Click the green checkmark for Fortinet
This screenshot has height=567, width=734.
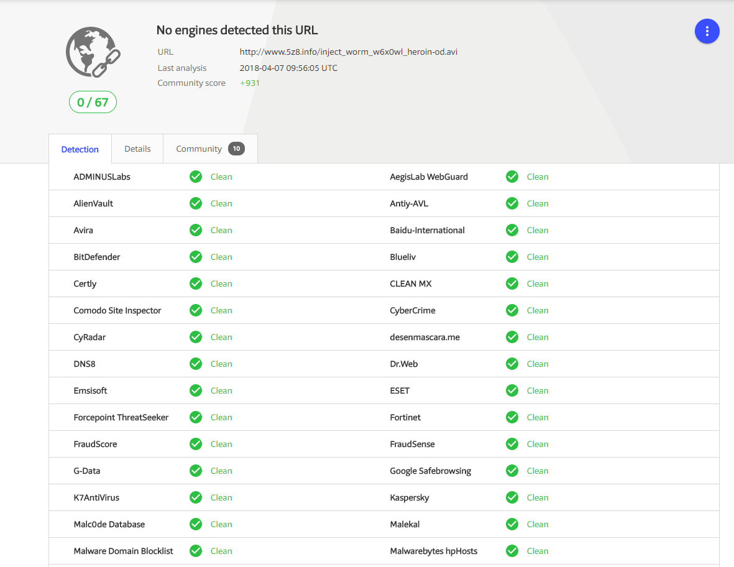[x=512, y=417]
